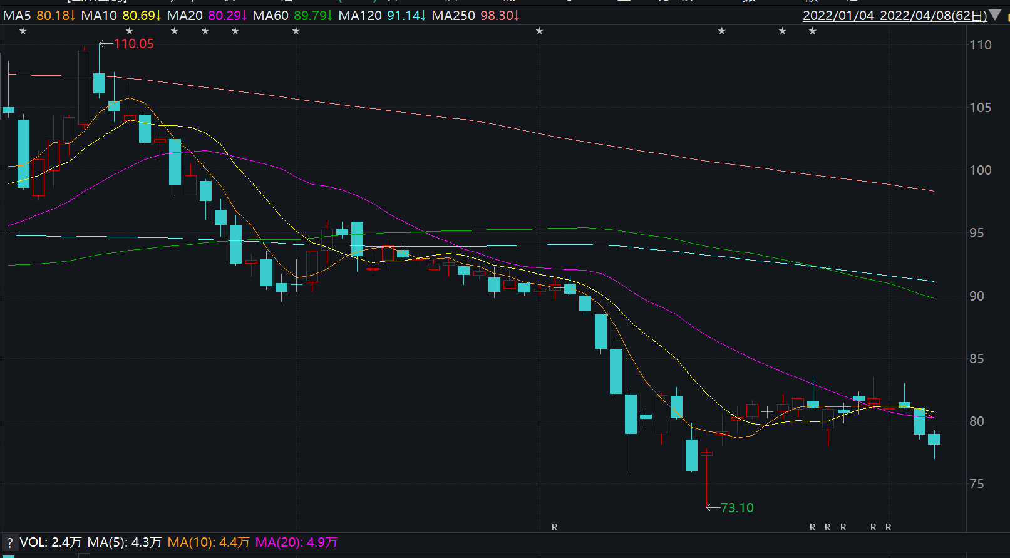Click the 75 price axis label
1010x558 pixels.
tap(977, 484)
